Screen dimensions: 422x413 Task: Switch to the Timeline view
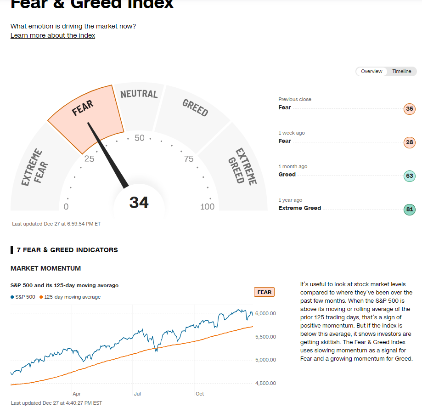pos(401,71)
